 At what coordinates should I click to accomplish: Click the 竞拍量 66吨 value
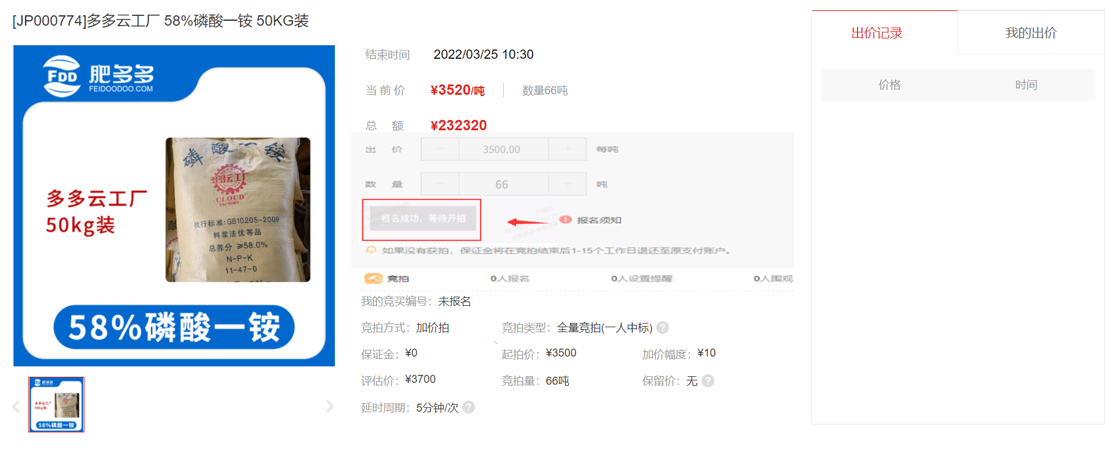[557, 381]
